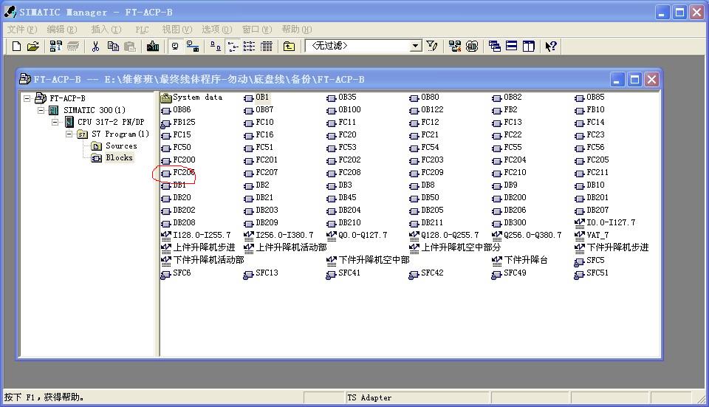Click the Arrange windows vertically icon
Viewport: 709px width, 407px height.
(x=529, y=46)
